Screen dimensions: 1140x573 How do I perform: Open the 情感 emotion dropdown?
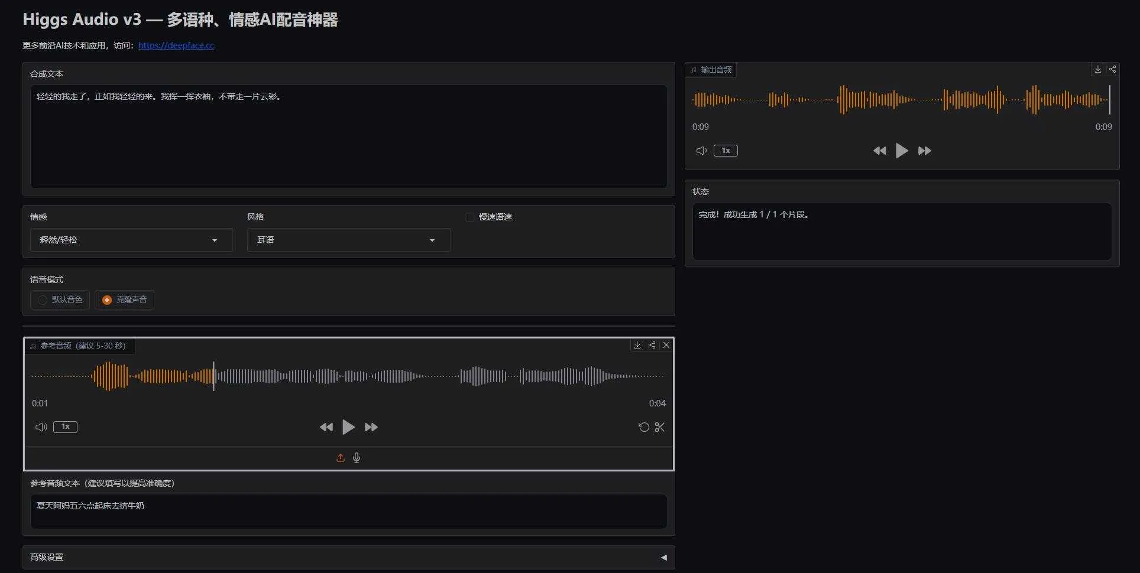[x=131, y=240]
